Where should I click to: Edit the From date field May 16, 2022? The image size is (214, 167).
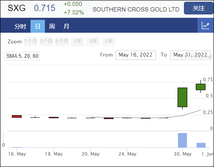click(136, 55)
